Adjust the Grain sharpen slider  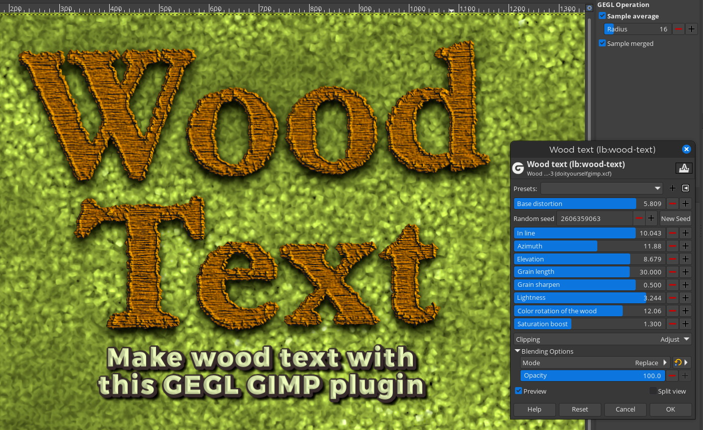(590, 285)
